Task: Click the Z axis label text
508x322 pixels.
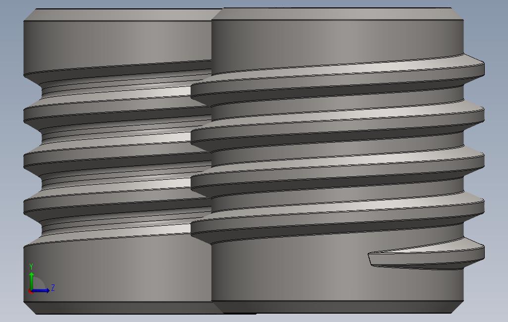Action: point(53,287)
